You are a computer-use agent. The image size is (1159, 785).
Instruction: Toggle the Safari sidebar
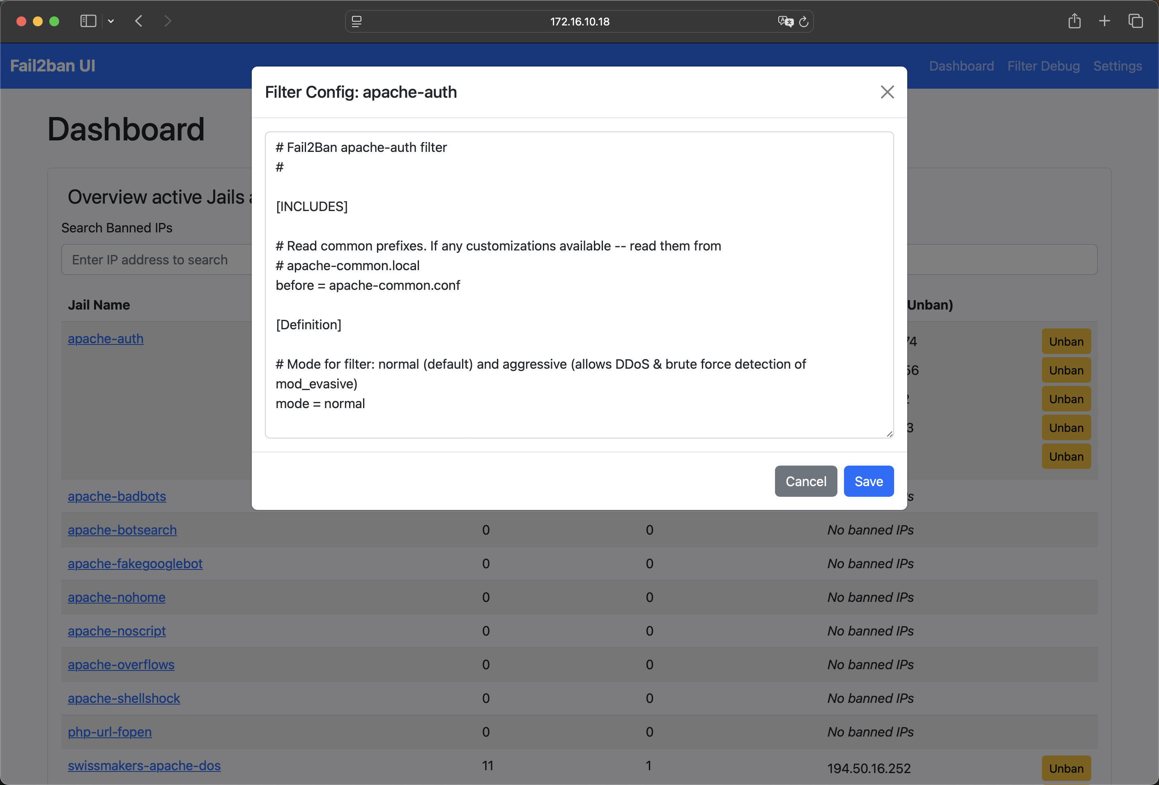[x=88, y=21]
